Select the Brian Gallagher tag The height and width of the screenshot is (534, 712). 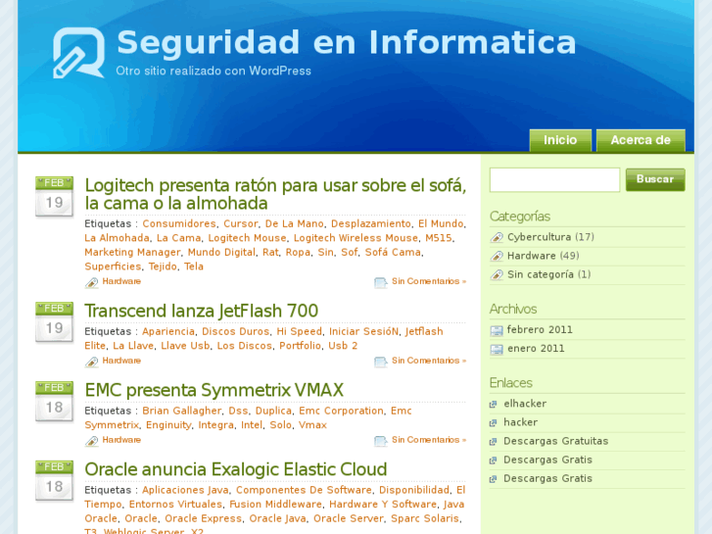coord(181,411)
